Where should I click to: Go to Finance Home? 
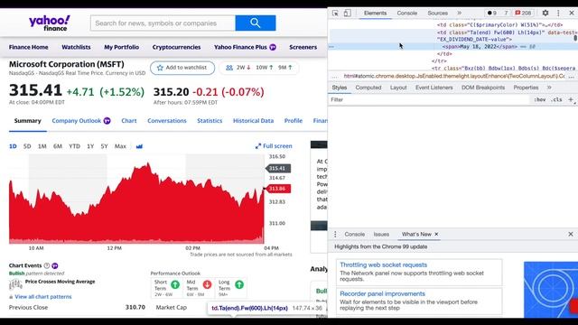(x=28, y=47)
